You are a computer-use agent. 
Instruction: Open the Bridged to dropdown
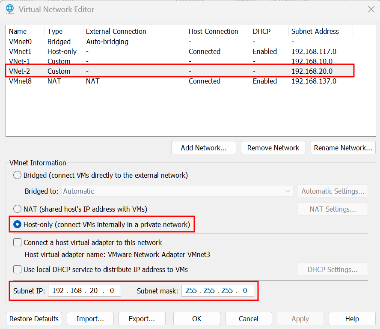(x=177, y=191)
